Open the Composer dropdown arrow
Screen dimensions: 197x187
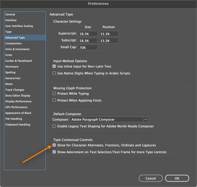pyautogui.click(x=146, y=119)
